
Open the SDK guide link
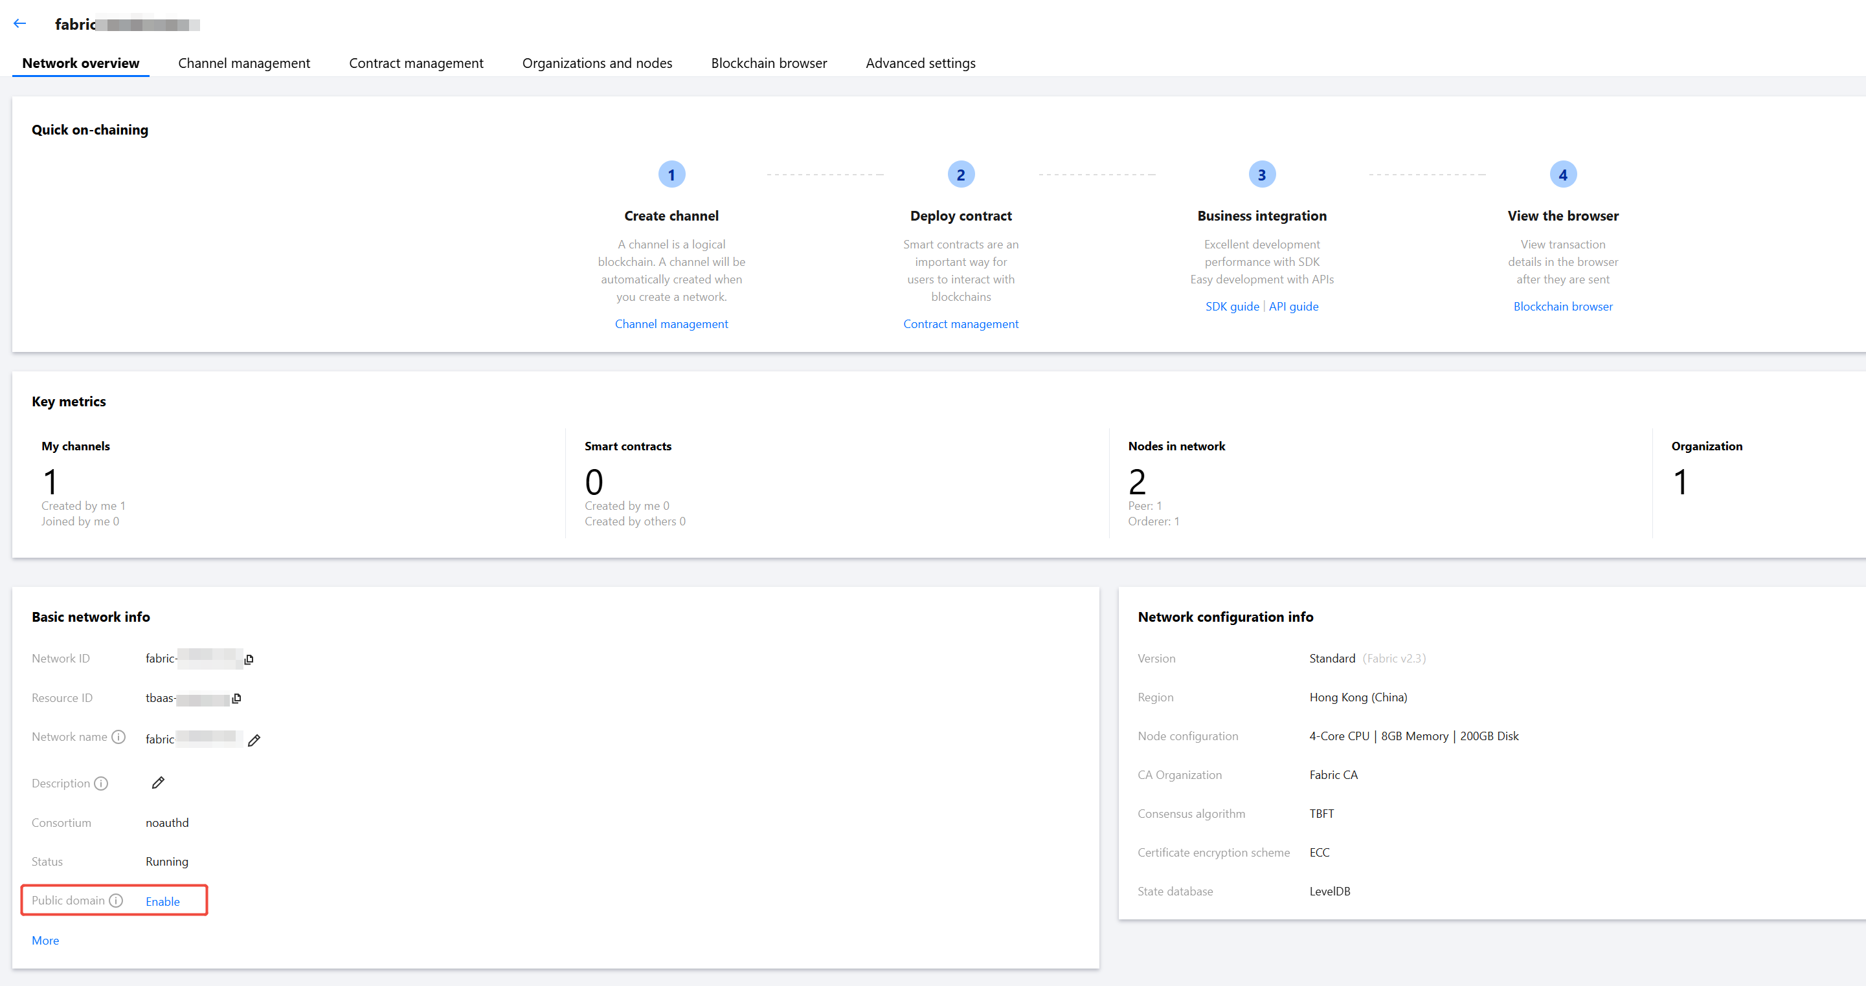[x=1231, y=306]
